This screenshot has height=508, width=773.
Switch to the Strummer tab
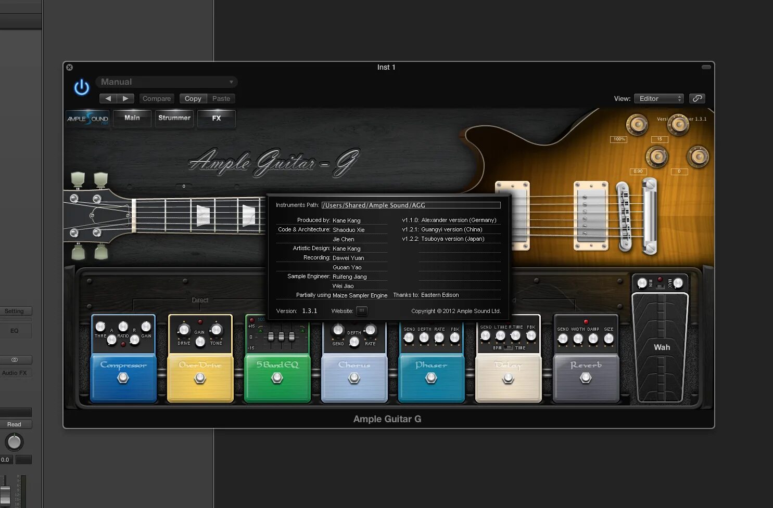click(x=174, y=118)
